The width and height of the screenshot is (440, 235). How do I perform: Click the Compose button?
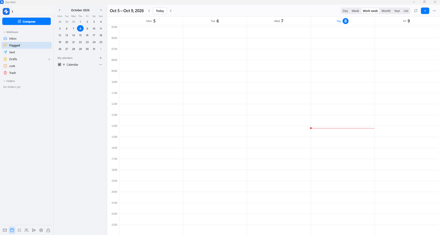[26, 21]
